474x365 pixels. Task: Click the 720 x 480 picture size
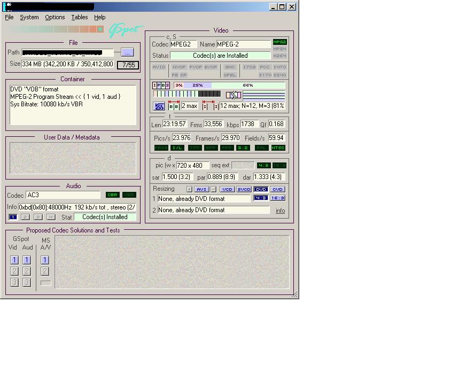coord(192,166)
